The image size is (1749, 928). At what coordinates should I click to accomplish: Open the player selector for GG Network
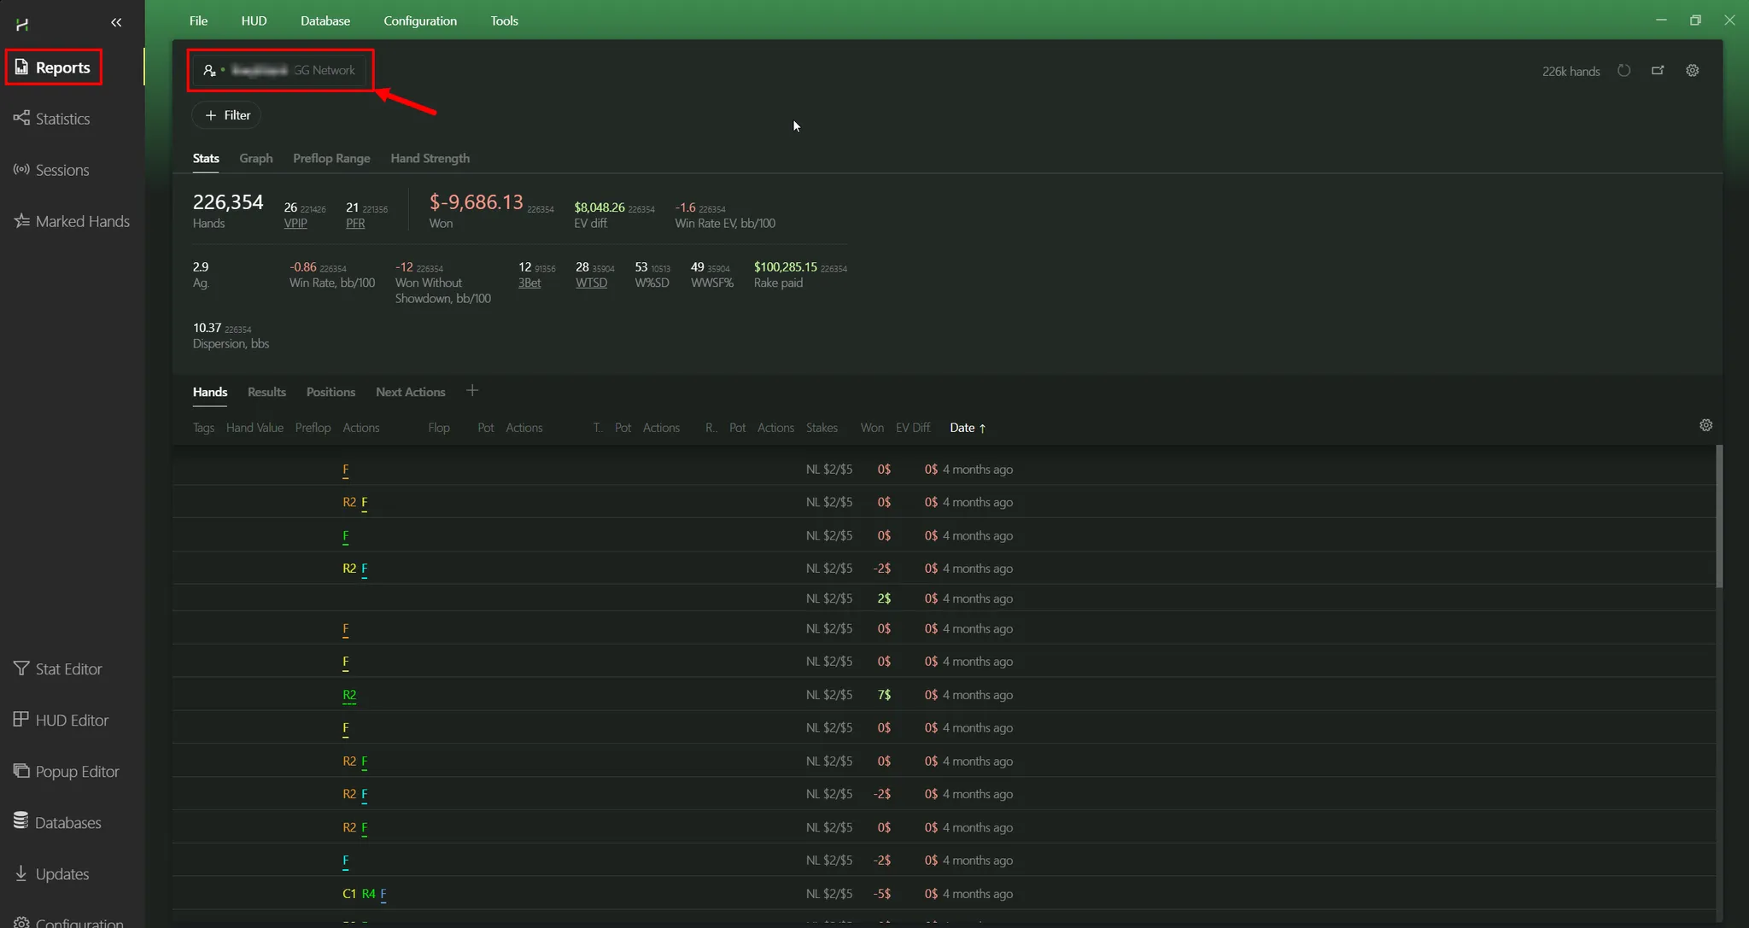280,70
